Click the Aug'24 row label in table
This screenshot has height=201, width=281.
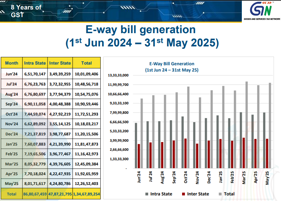[12, 94]
